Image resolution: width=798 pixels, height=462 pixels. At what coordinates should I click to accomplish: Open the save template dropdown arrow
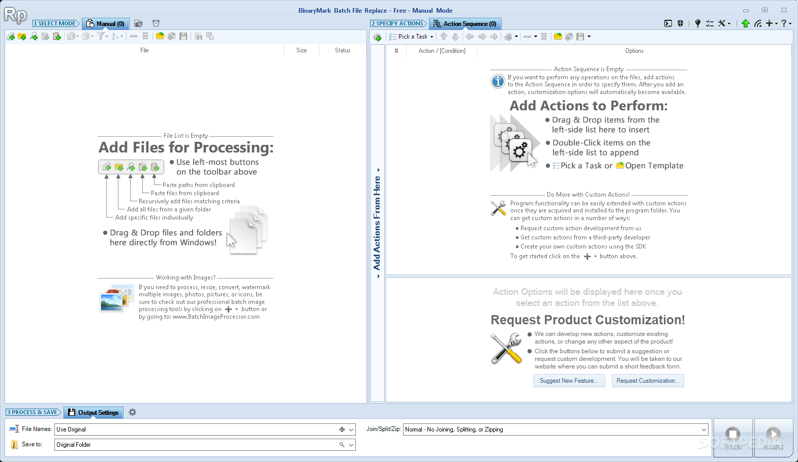click(x=589, y=37)
